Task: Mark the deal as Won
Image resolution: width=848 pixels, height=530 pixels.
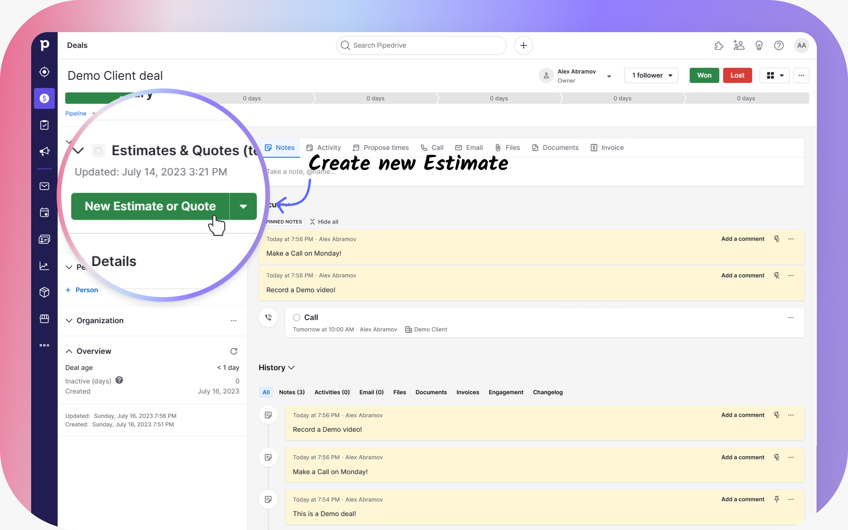Action: (704, 76)
